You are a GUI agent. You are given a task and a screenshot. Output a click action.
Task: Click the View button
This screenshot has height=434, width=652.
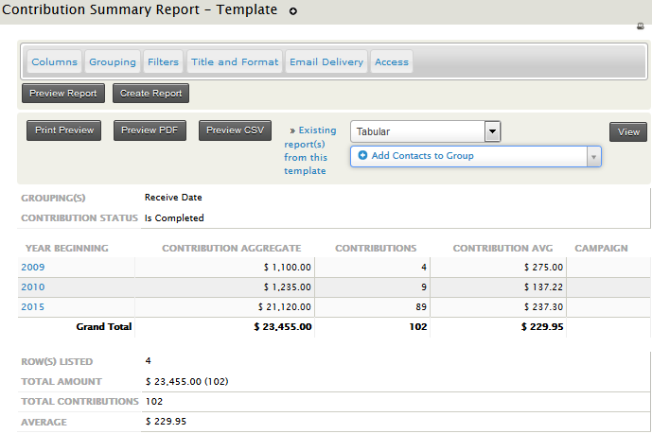[x=628, y=132]
